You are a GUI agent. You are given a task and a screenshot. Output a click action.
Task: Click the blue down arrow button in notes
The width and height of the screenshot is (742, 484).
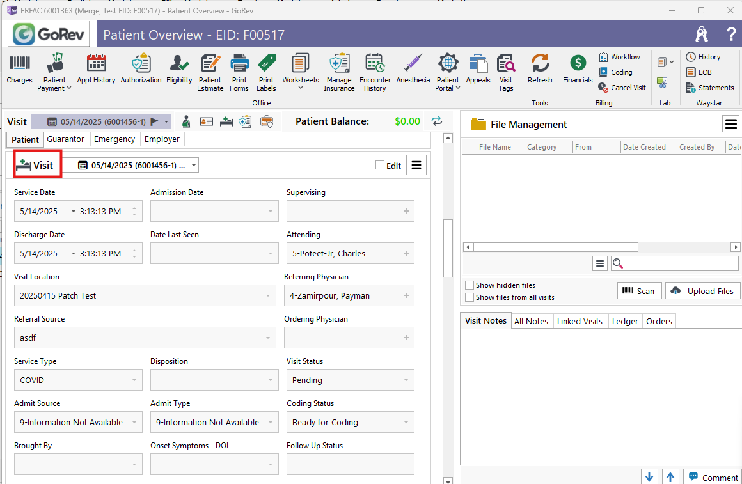click(x=649, y=477)
